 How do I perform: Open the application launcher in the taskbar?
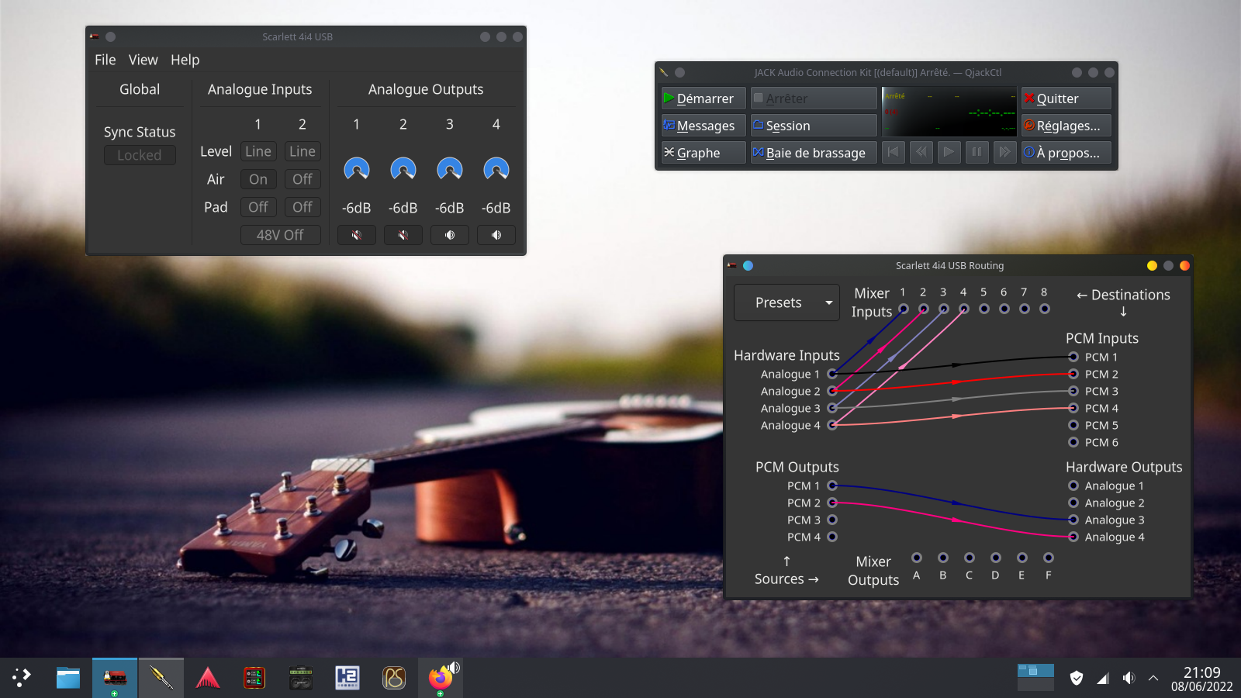(22, 678)
